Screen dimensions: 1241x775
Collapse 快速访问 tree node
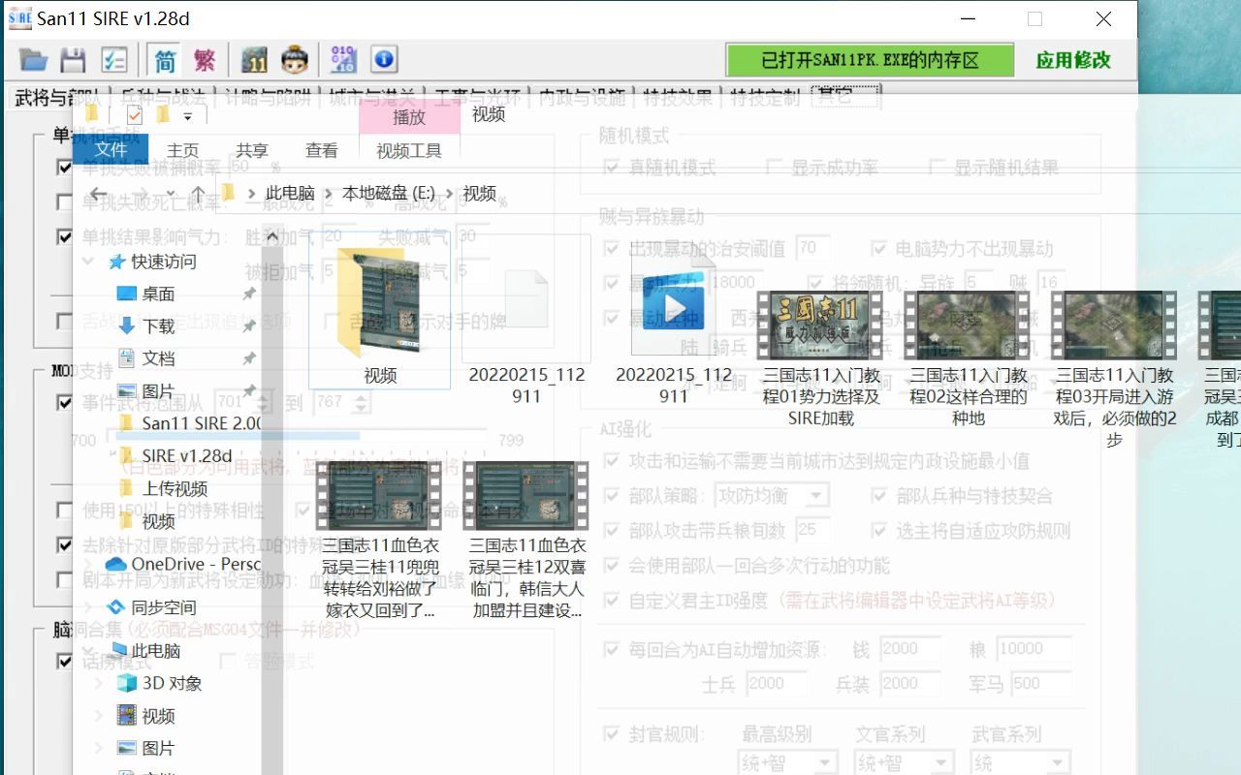tap(89, 262)
